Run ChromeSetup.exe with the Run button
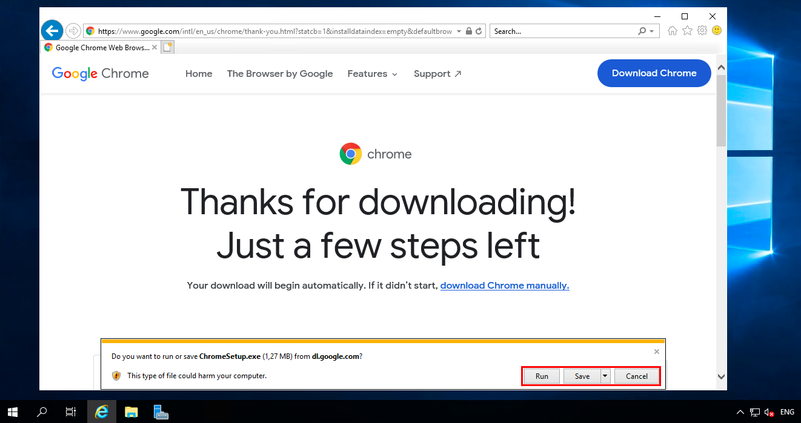Image resolution: width=801 pixels, height=423 pixels. (542, 376)
